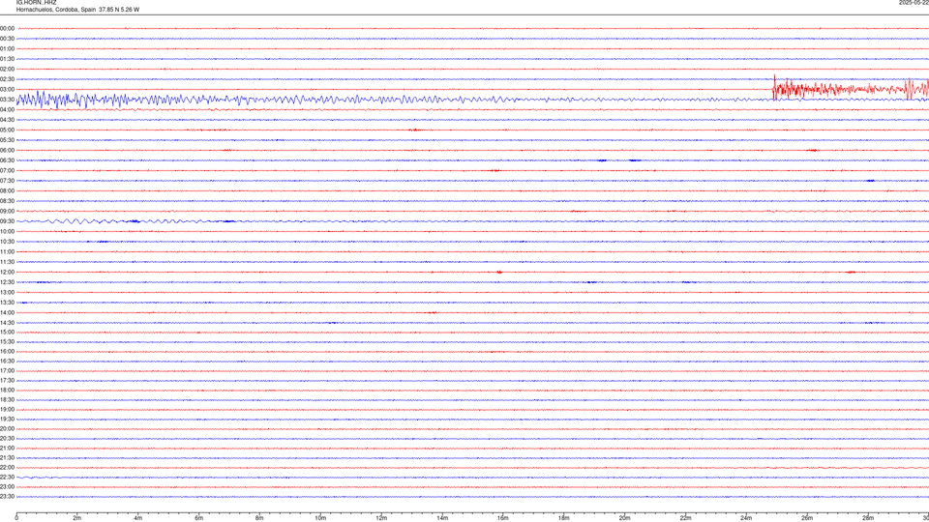Click the 23:00 time row label
The height and width of the screenshot is (522, 929).
[7, 487]
